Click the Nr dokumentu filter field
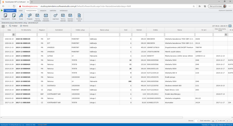 pyautogui.click(x=26, y=35)
